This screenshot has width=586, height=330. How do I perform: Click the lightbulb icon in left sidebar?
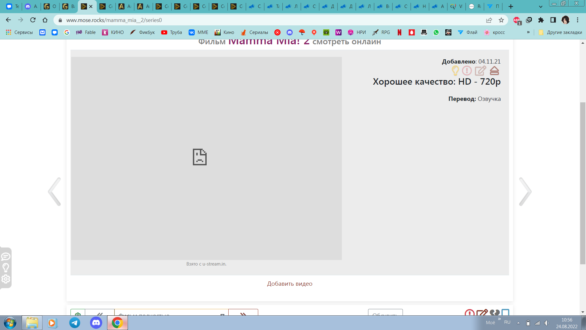(x=6, y=268)
